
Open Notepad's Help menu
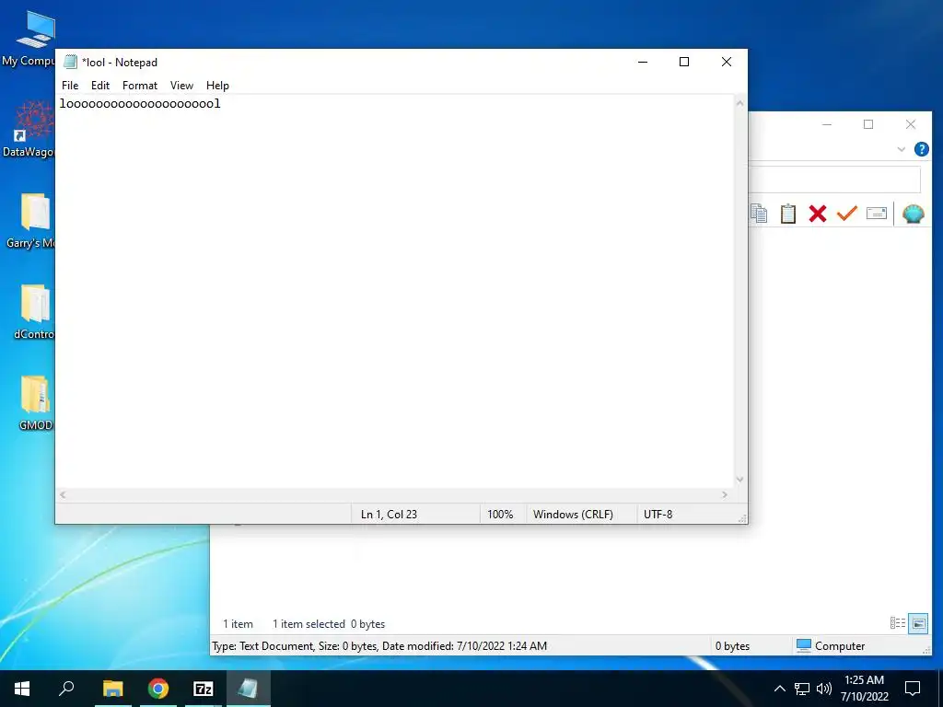(217, 86)
